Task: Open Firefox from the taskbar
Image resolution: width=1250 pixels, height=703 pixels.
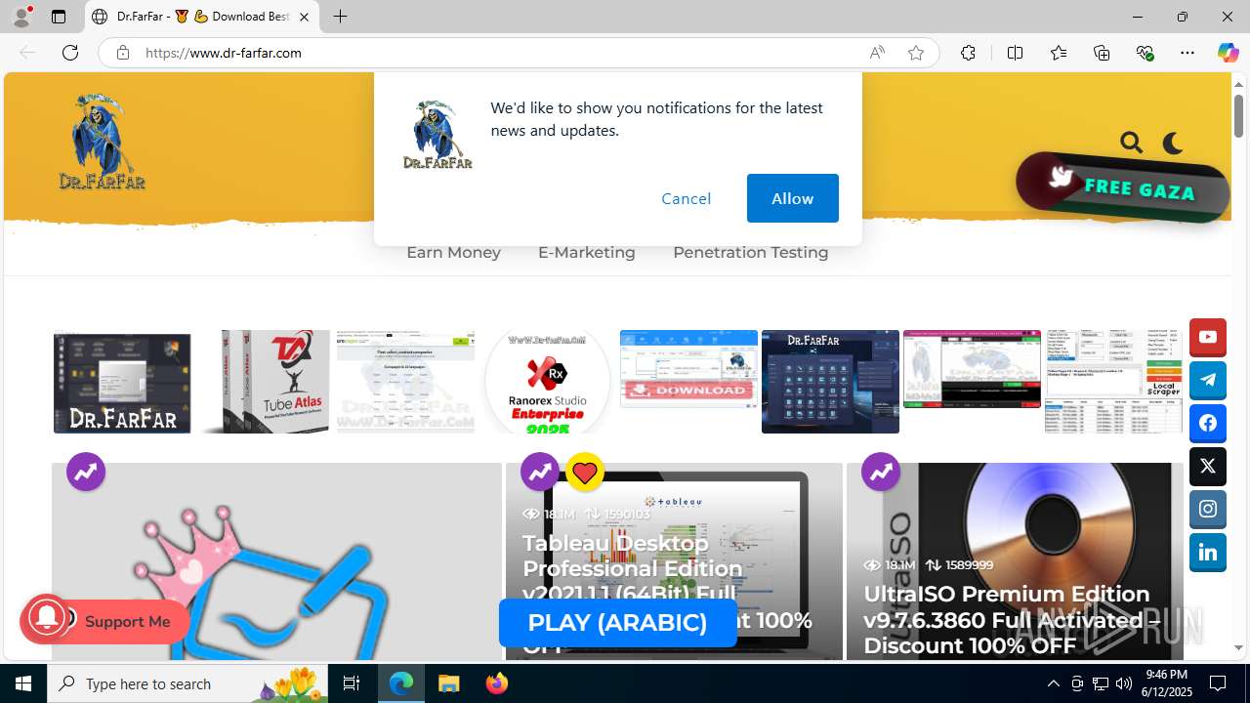Action: [x=496, y=683]
